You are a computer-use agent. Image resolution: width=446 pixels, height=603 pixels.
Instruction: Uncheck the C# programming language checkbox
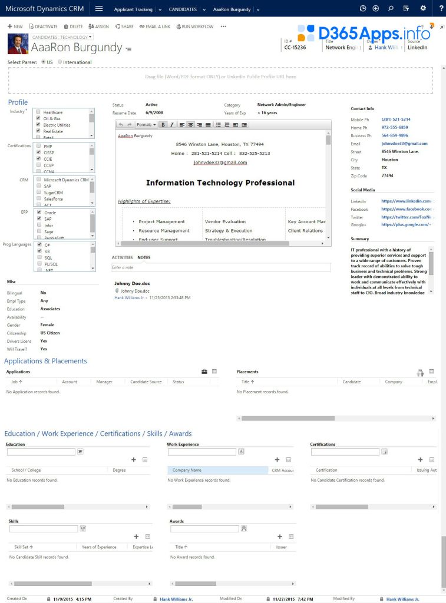tap(39, 244)
